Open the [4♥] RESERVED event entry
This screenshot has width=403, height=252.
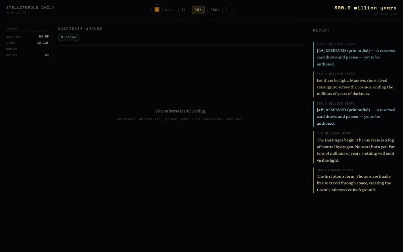point(355,114)
